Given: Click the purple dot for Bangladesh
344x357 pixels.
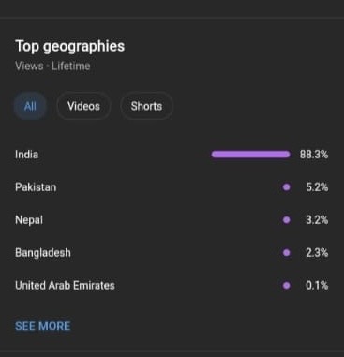Looking at the screenshot, I should click(x=286, y=252).
